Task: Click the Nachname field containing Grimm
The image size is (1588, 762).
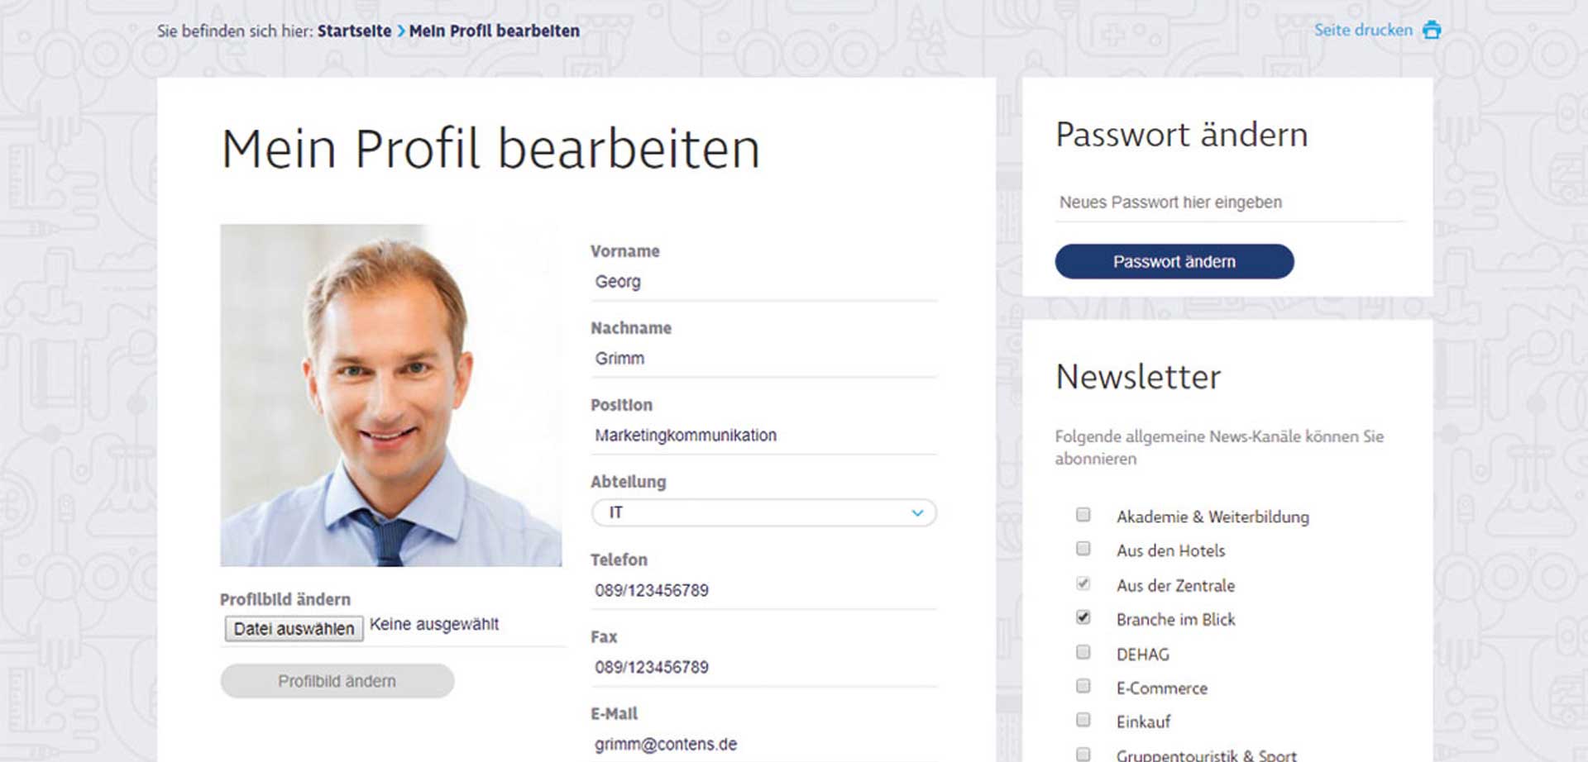Action: [x=763, y=359]
